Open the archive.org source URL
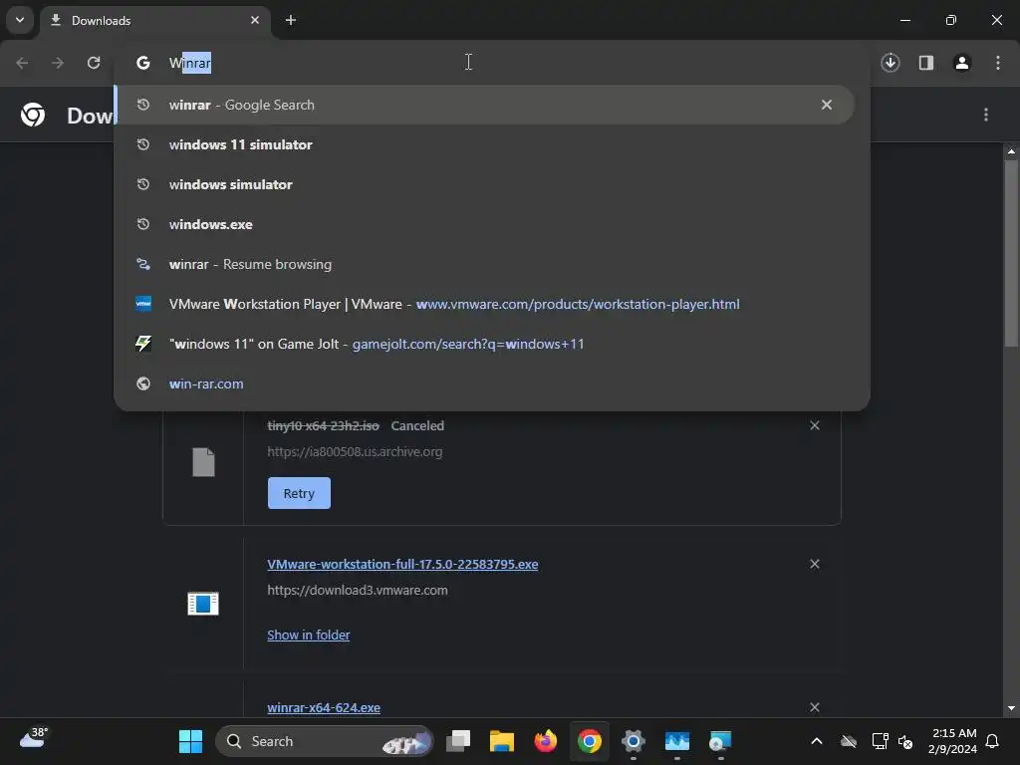 click(355, 451)
